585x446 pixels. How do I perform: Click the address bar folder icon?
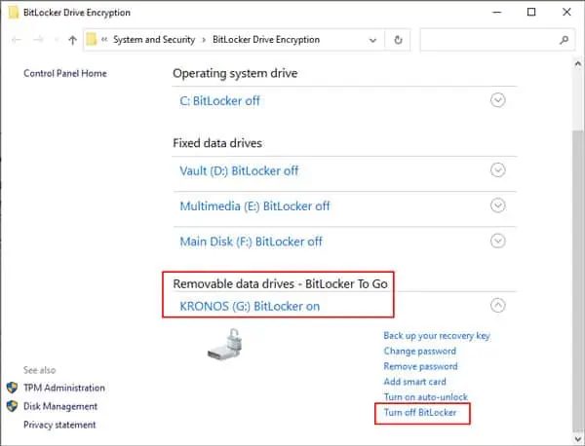pos(92,39)
